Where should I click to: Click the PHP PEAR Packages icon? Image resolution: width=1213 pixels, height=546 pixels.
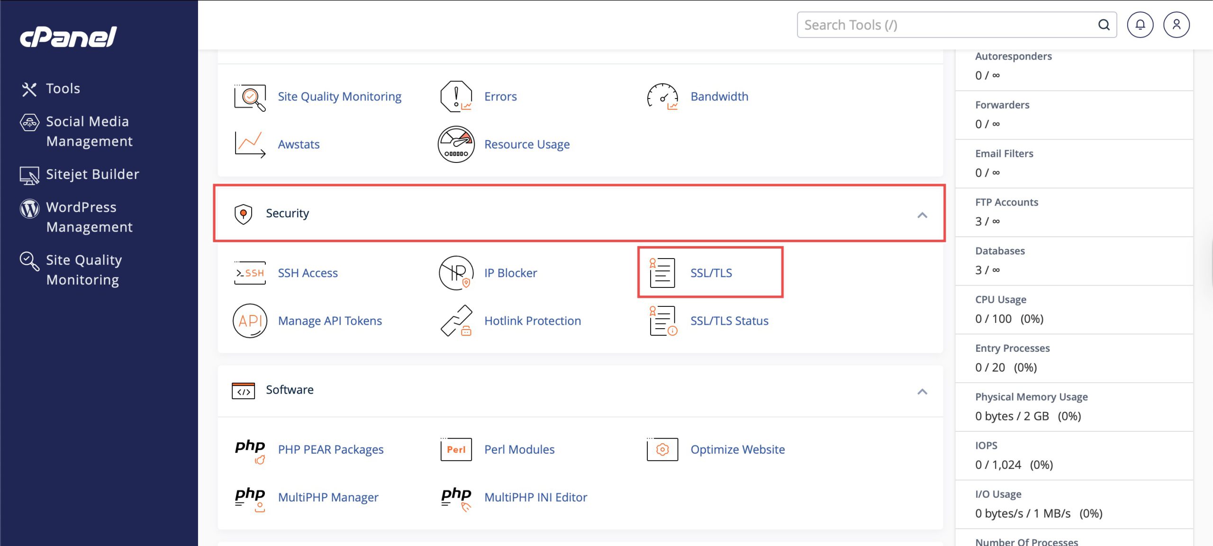tap(250, 451)
